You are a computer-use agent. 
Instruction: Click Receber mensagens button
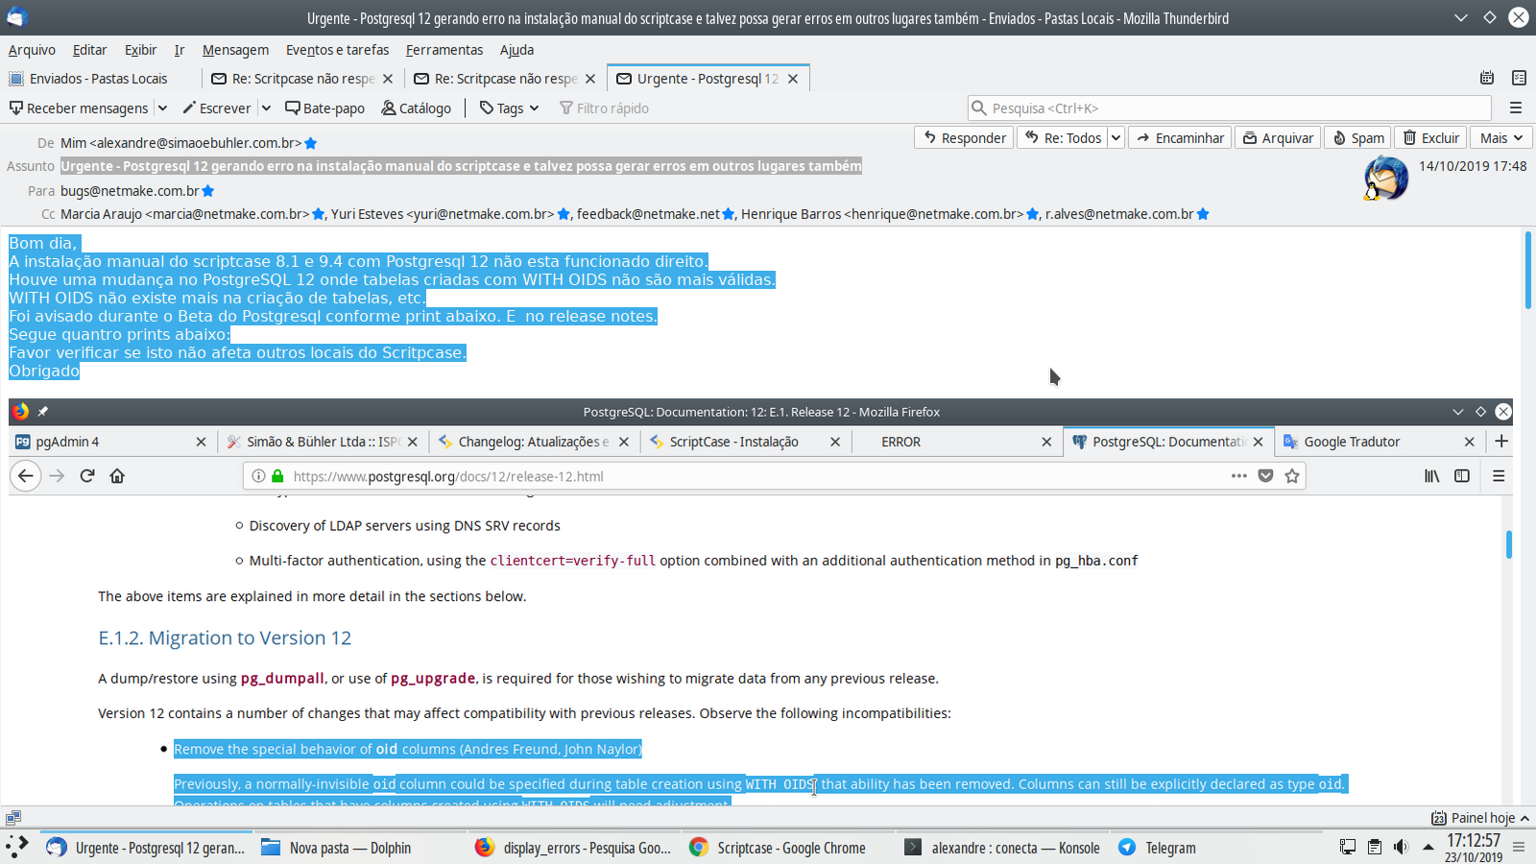pyautogui.click(x=79, y=108)
